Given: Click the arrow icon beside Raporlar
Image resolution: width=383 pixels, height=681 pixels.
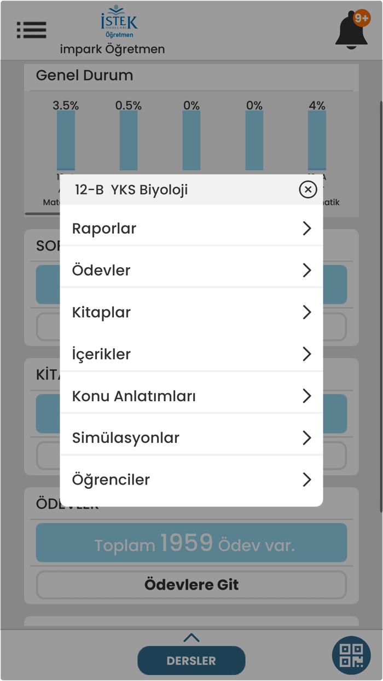Looking at the screenshot, I should [306, 228].
